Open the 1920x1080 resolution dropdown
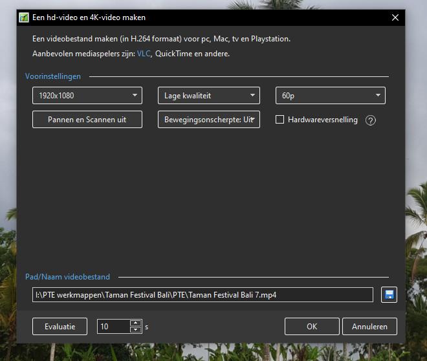The width and height of the screenshot is (427, 361). click(x=87, y=96)
